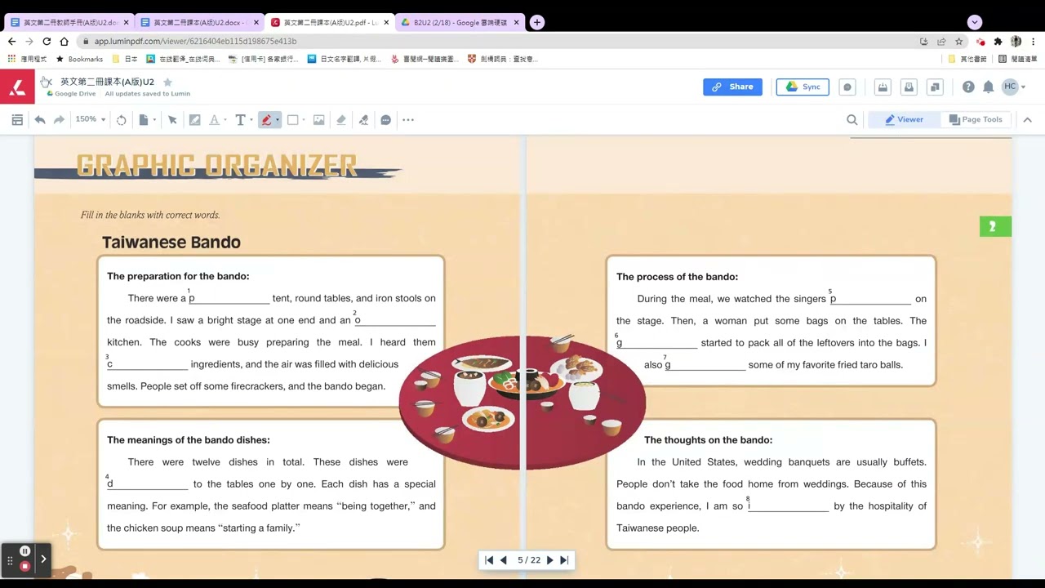1045x588 pixels.
Task: Rotate the page with rotate icon
Action: click(122, 120)
